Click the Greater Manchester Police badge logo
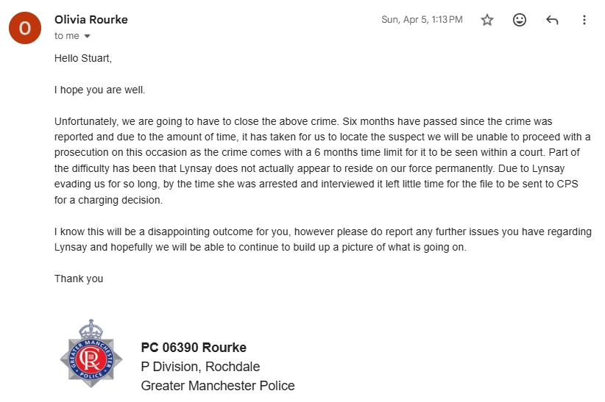The height and width of the screenshot is (402, 605). click(91, 353)
